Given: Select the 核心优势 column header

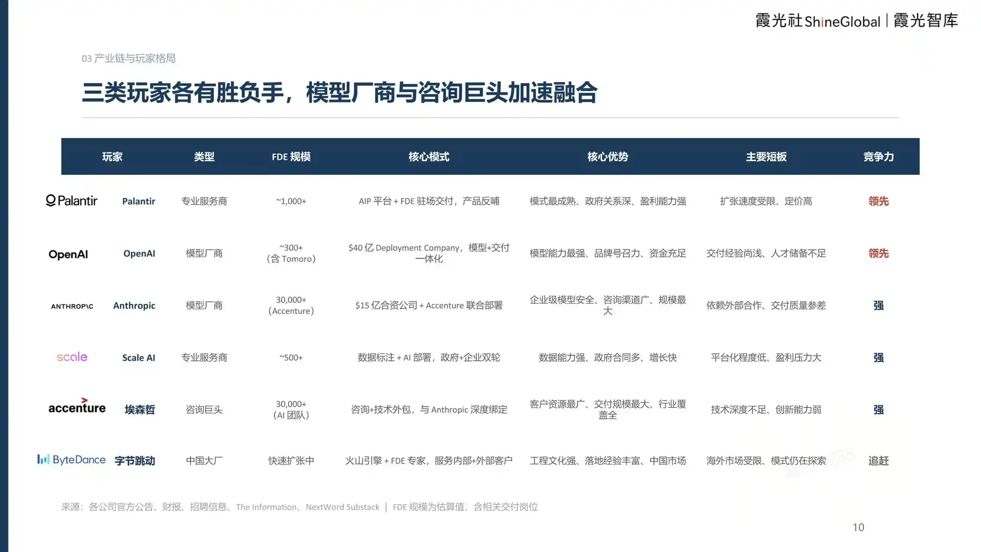Looking at the screenshot, I should (x=608, y=157).
